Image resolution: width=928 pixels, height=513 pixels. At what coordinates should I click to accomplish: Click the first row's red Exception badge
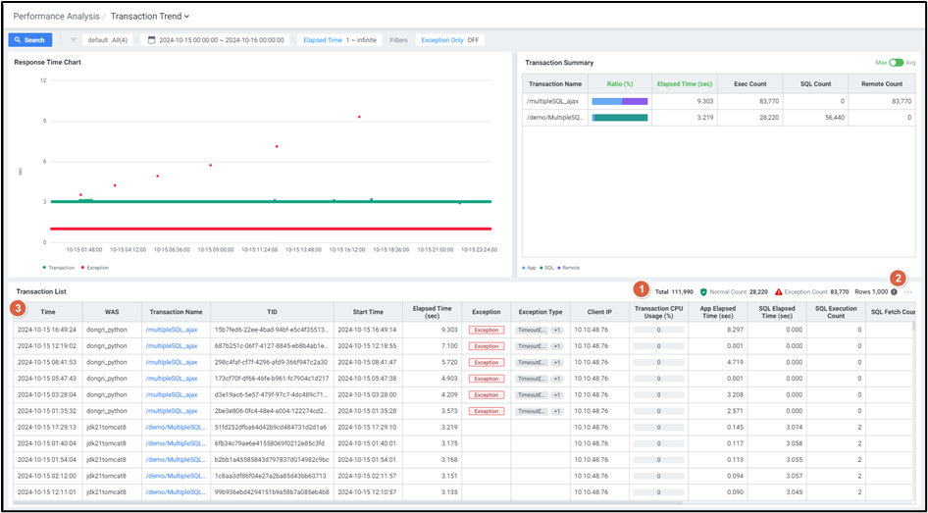tap(487, 330)
